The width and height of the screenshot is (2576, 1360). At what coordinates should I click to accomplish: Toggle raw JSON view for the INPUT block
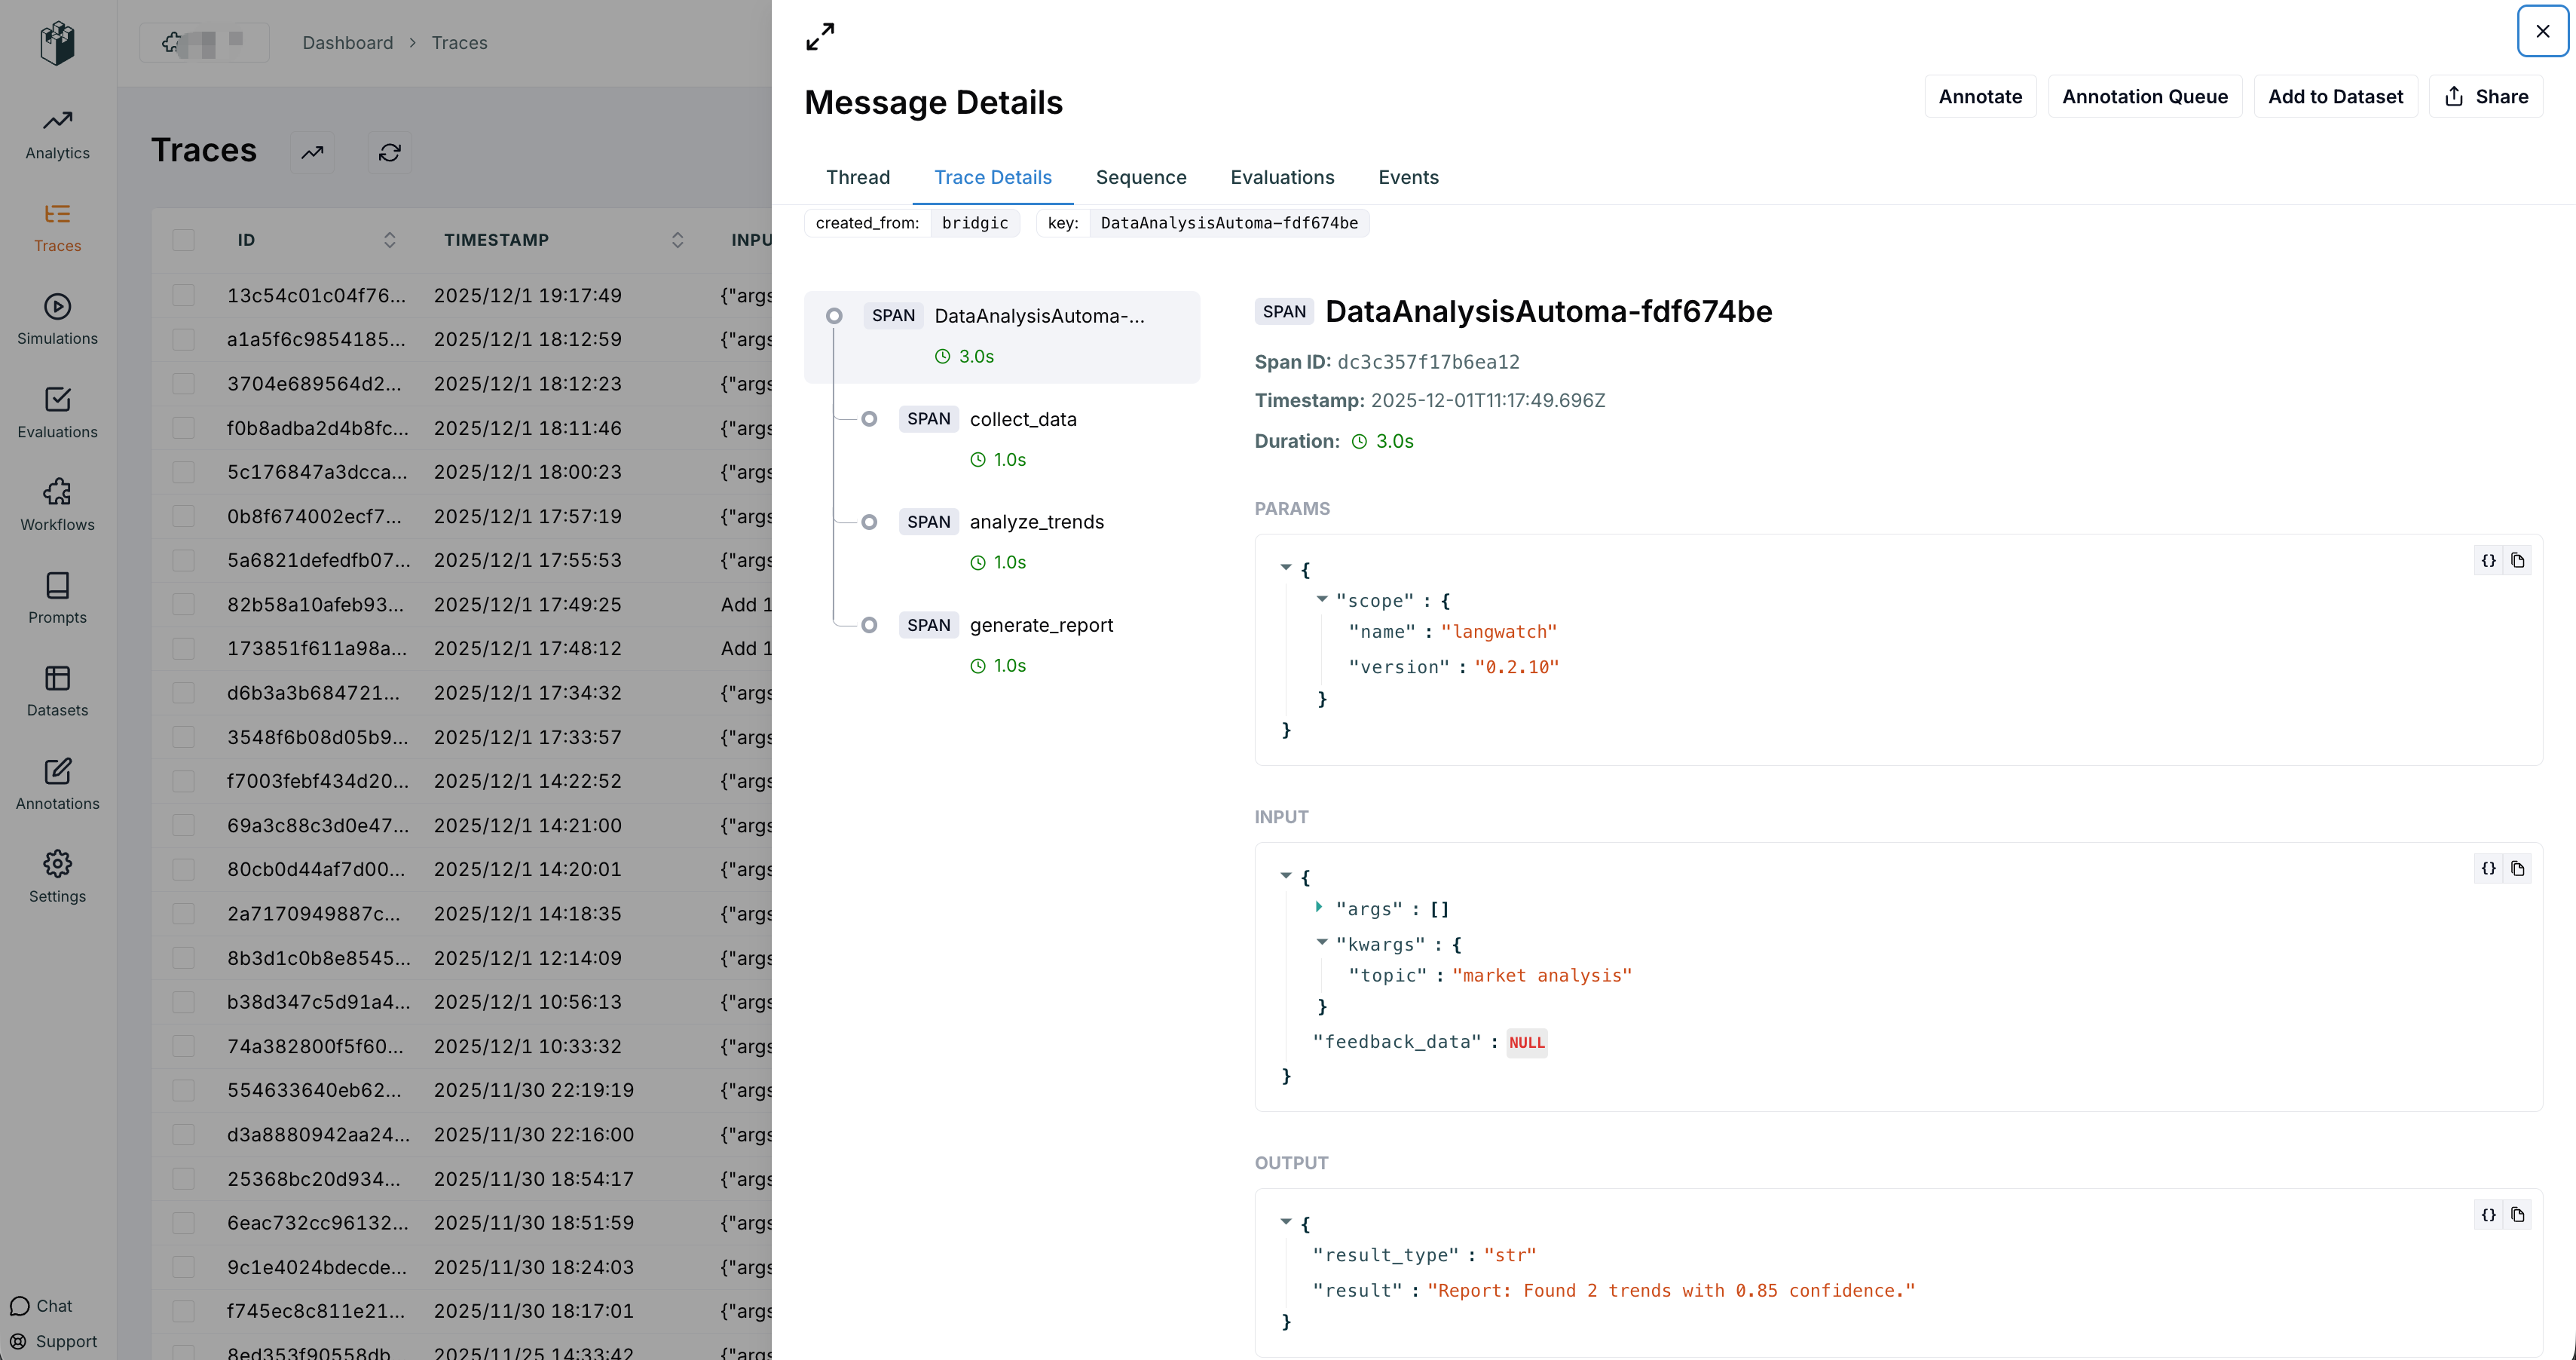(2488, 869)
